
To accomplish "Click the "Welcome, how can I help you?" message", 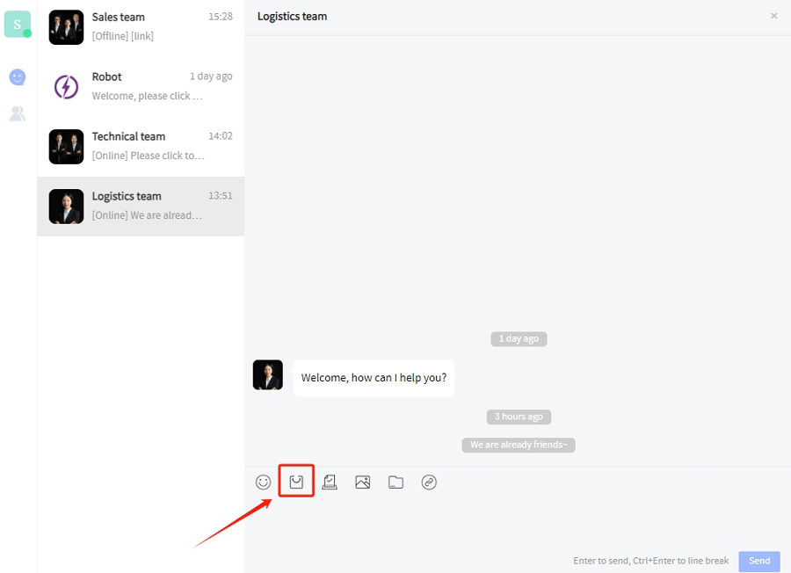I will click(x=374, y=378).
